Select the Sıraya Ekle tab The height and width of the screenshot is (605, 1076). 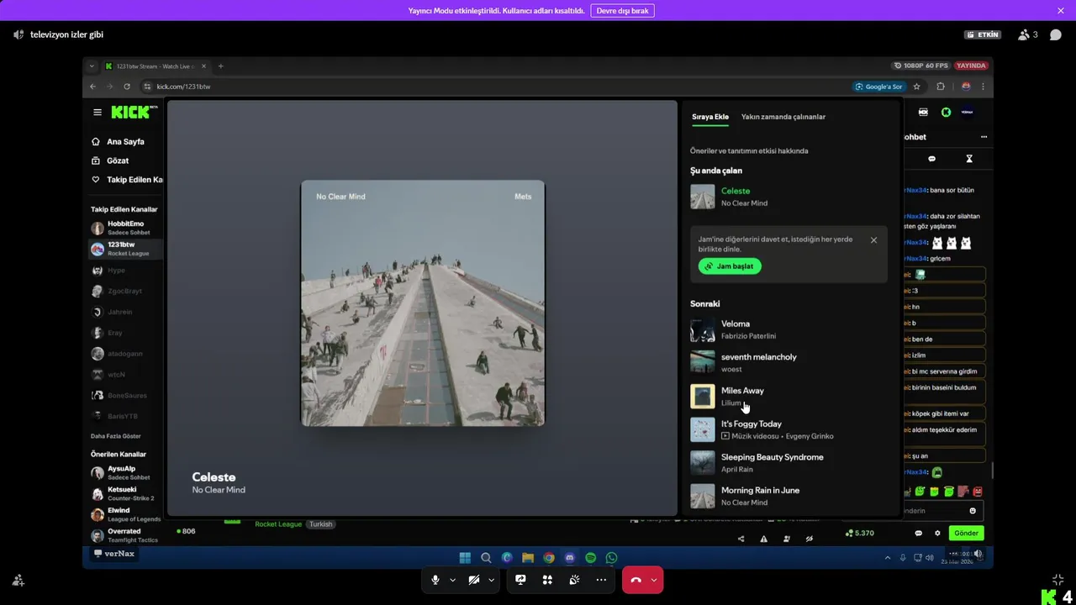pos(710,117)
